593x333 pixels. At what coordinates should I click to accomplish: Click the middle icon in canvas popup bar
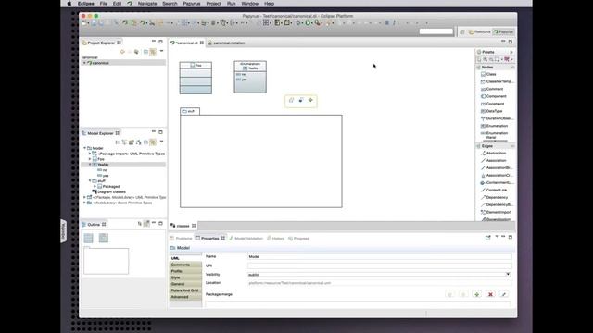click(301, 101)
